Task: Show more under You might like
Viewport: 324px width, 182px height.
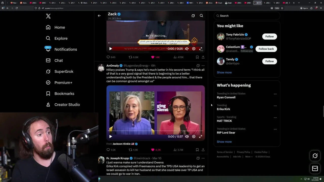Action: [224, 72]
